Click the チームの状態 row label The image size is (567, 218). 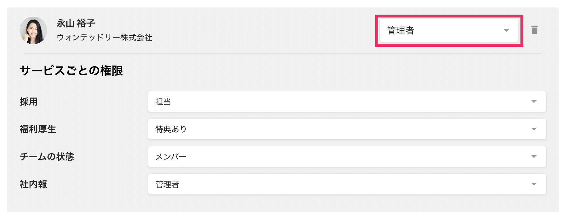[x=47, y=157]
